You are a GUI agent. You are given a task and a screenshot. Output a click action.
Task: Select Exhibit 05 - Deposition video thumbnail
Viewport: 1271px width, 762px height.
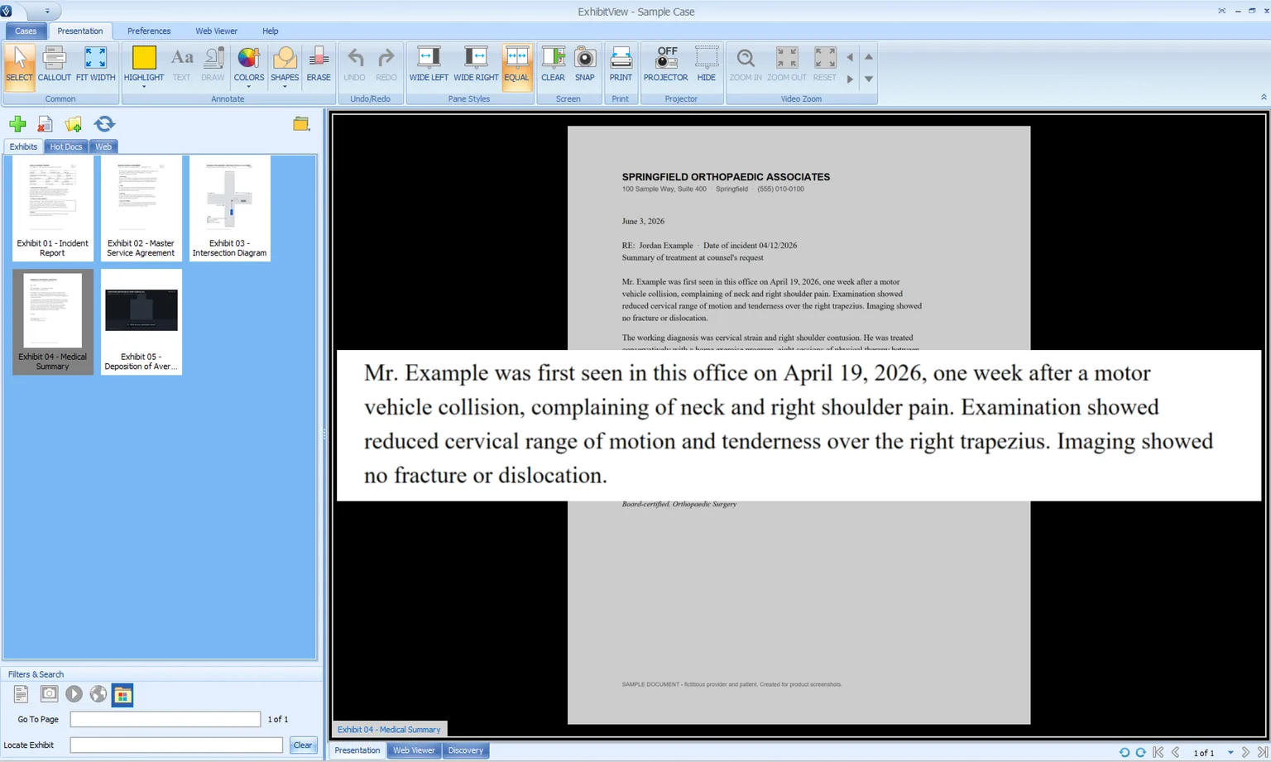pos(141,322)
